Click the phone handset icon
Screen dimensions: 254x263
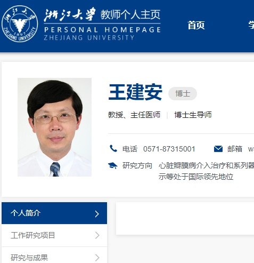point(113,148)
